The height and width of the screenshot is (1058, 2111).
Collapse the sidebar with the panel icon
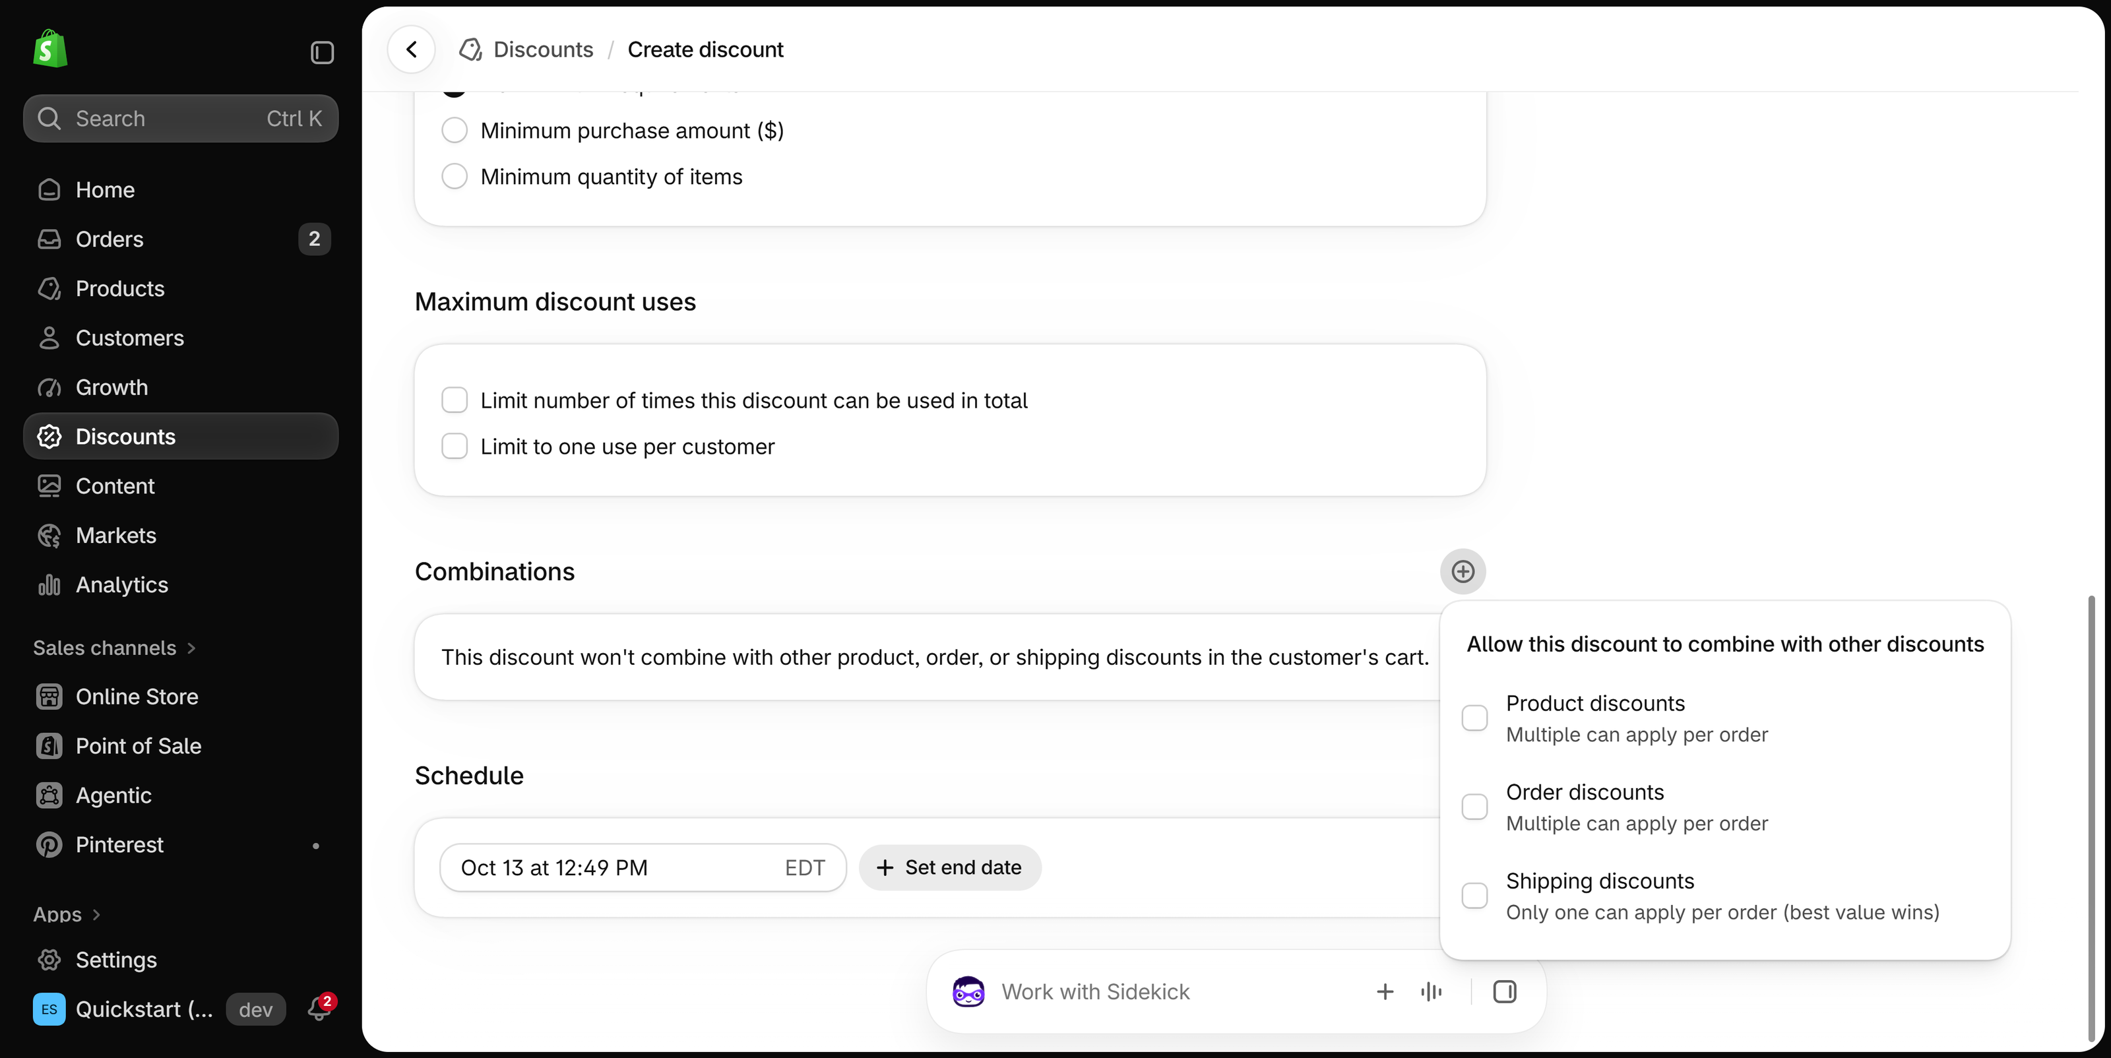tap(322, 53)
